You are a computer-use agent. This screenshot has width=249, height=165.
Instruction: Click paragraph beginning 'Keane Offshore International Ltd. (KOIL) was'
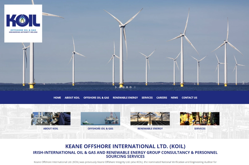coord(125,162)
